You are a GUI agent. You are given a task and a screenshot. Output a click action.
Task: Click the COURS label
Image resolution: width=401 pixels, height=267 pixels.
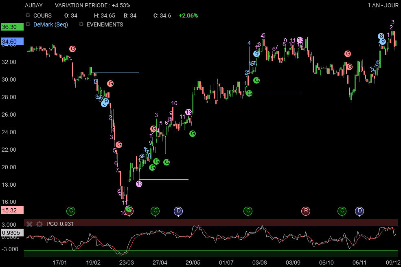tap(42, 15)
